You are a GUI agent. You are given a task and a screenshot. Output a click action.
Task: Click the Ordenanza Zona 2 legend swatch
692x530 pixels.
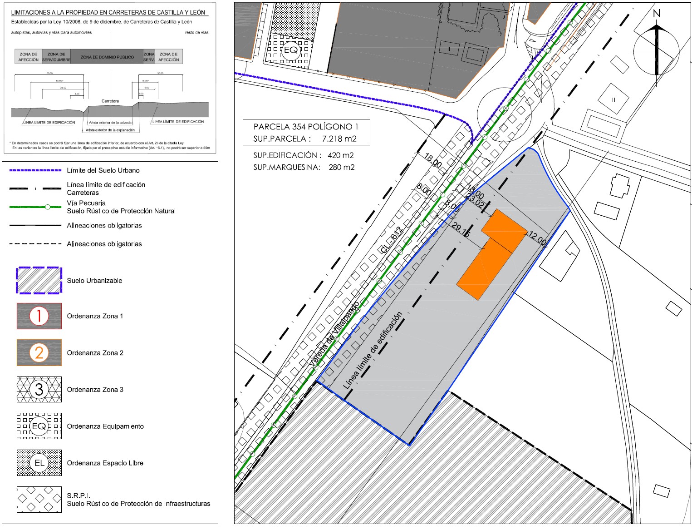pos(39,353)
